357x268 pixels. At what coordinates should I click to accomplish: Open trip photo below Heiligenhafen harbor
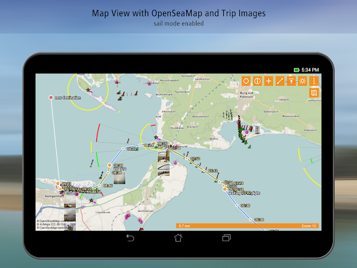70,202
